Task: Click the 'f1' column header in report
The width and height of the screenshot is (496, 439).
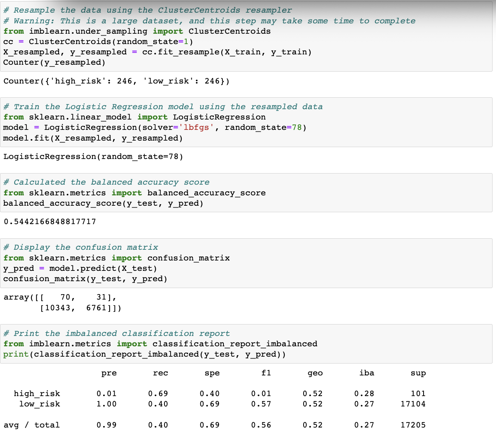Action: pyautogui.click(x=266, y=373)
